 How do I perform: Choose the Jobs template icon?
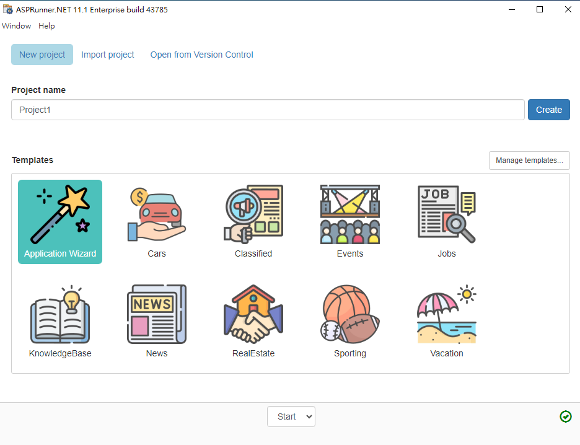(447, 215)
